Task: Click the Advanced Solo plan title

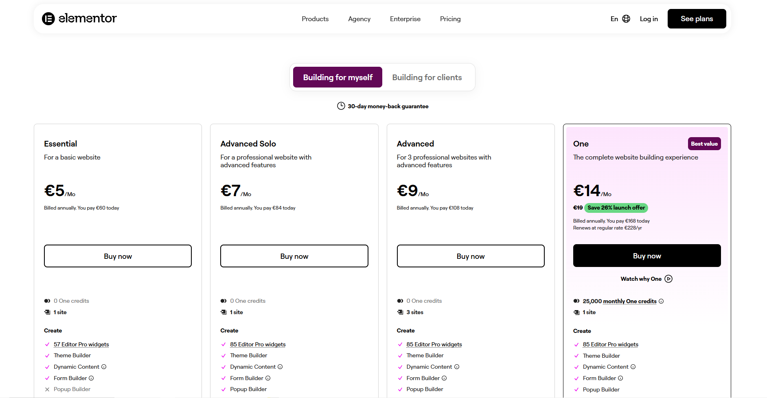Action: click(248, 144)
